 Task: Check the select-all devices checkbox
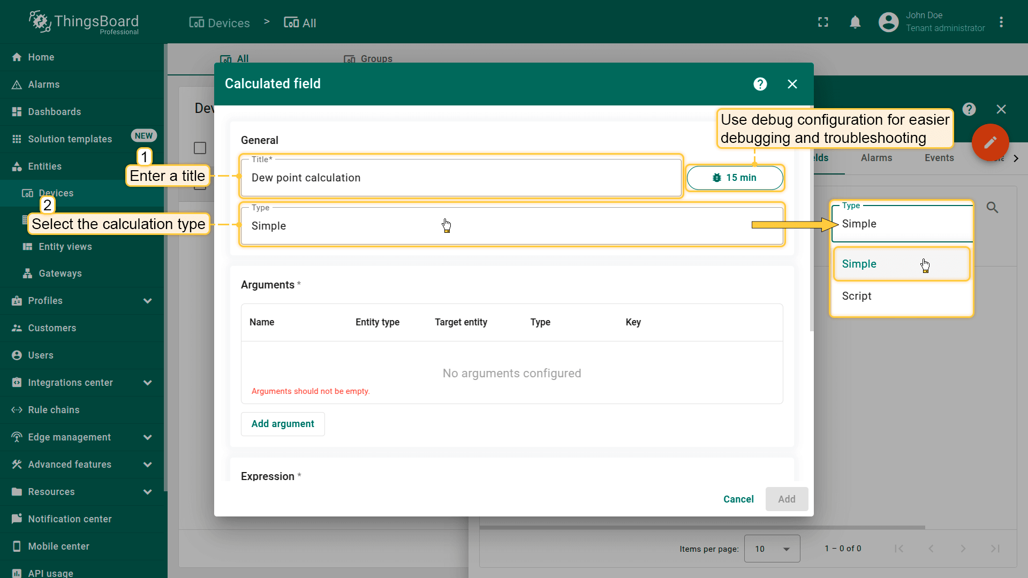[200, 148]
